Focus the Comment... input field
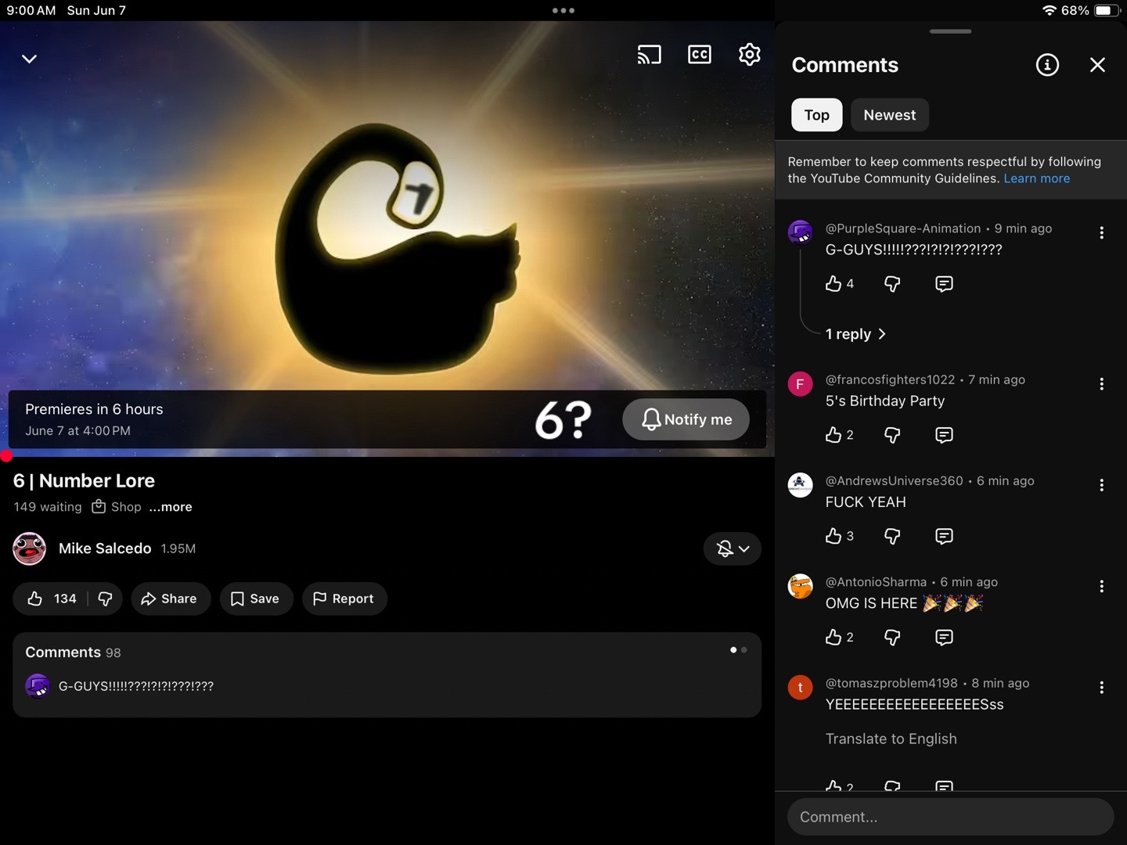 [950, 817]
